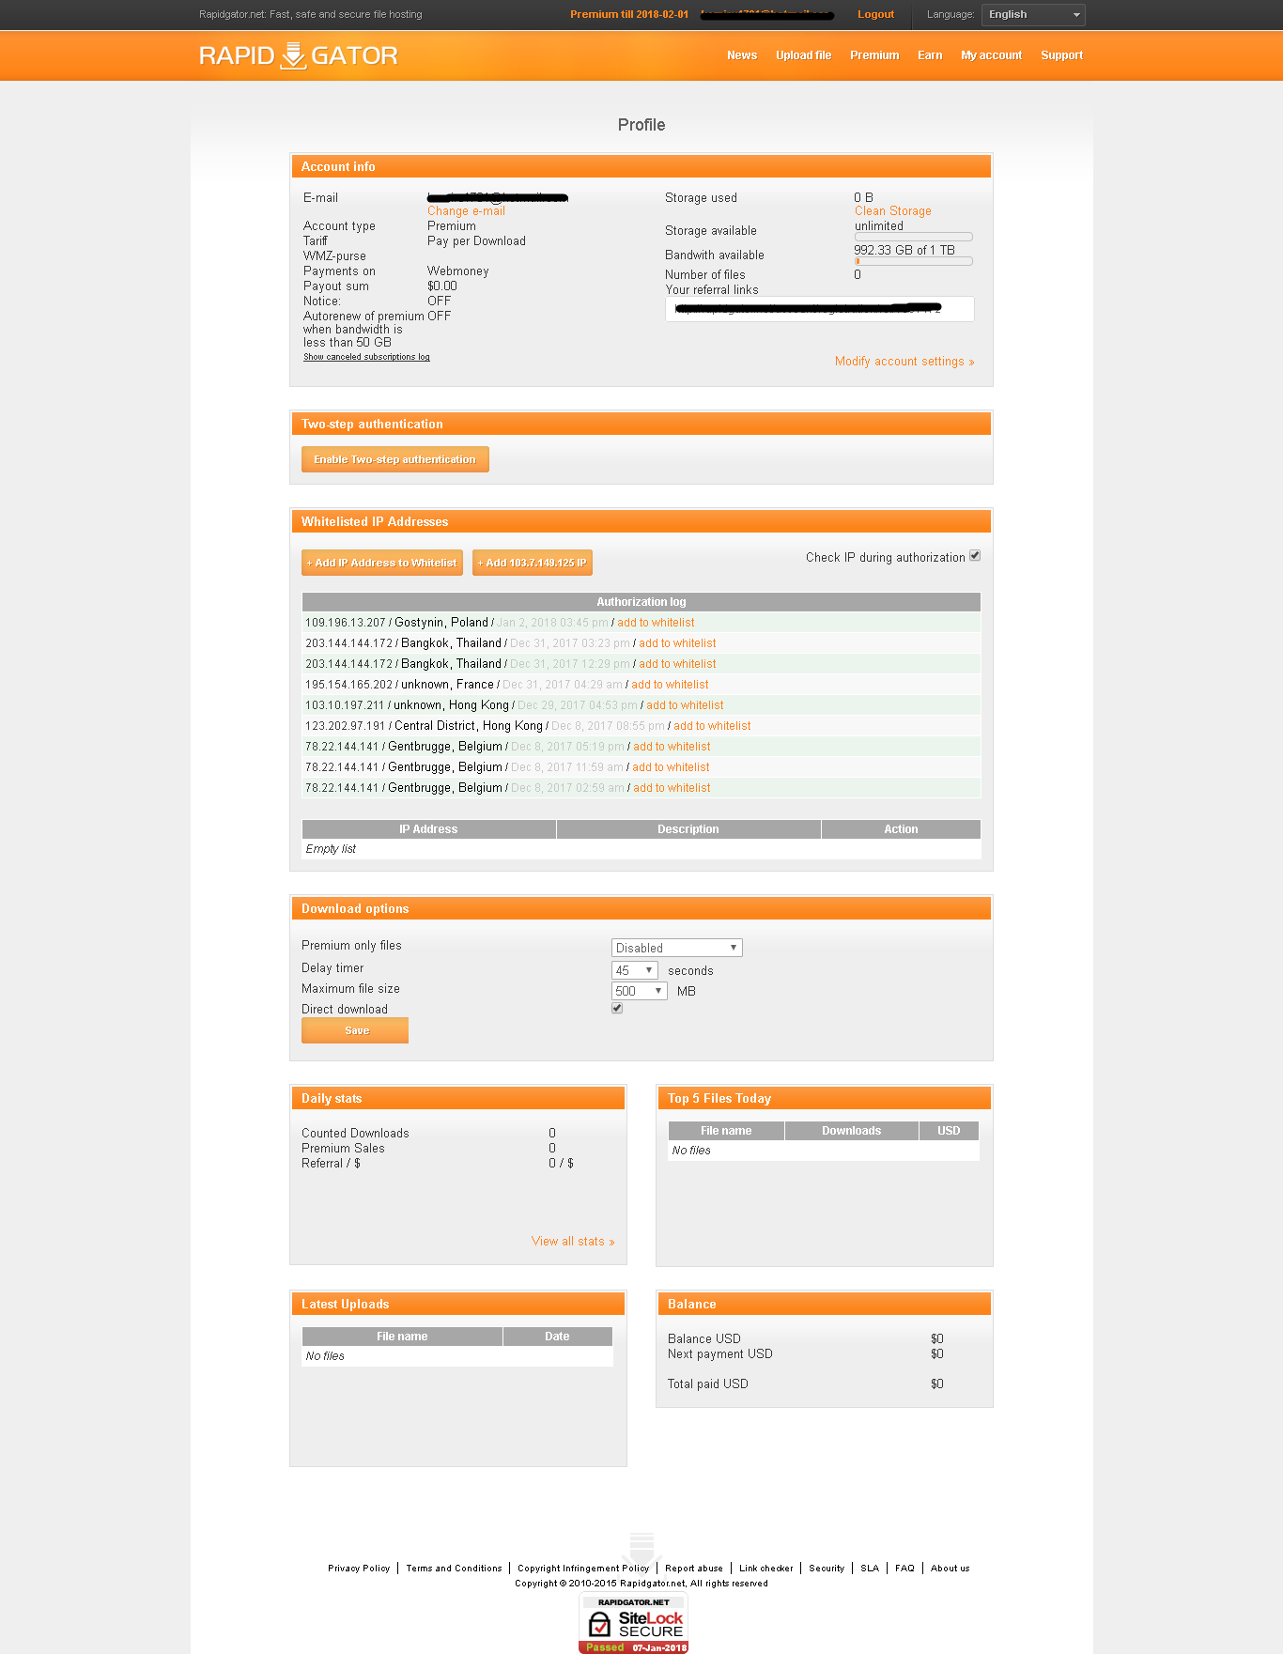Image resolution: width=1283 pixels, height=1654 pixels.
Task: Open the Premium only files dropdown
Action: (x=677, y=948)
